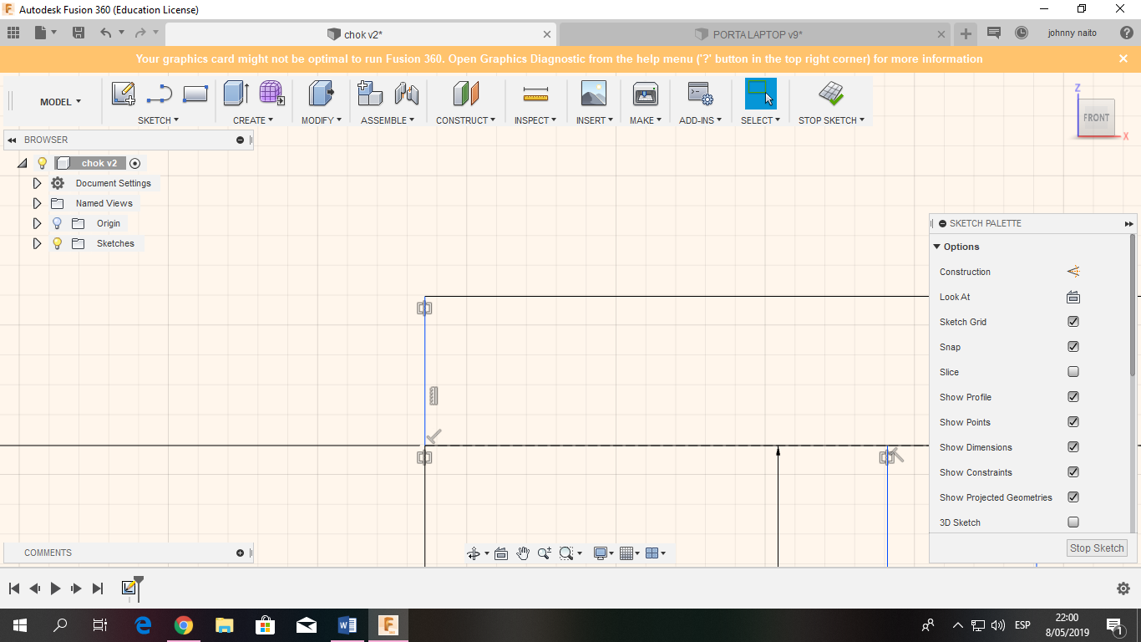Toggle the Sketch Grid checkbox
Image resolution: width=1141 pixels, height=642 pixels.
point(1073,322)
